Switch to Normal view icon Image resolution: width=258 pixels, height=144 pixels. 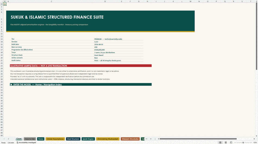(220, 143)
